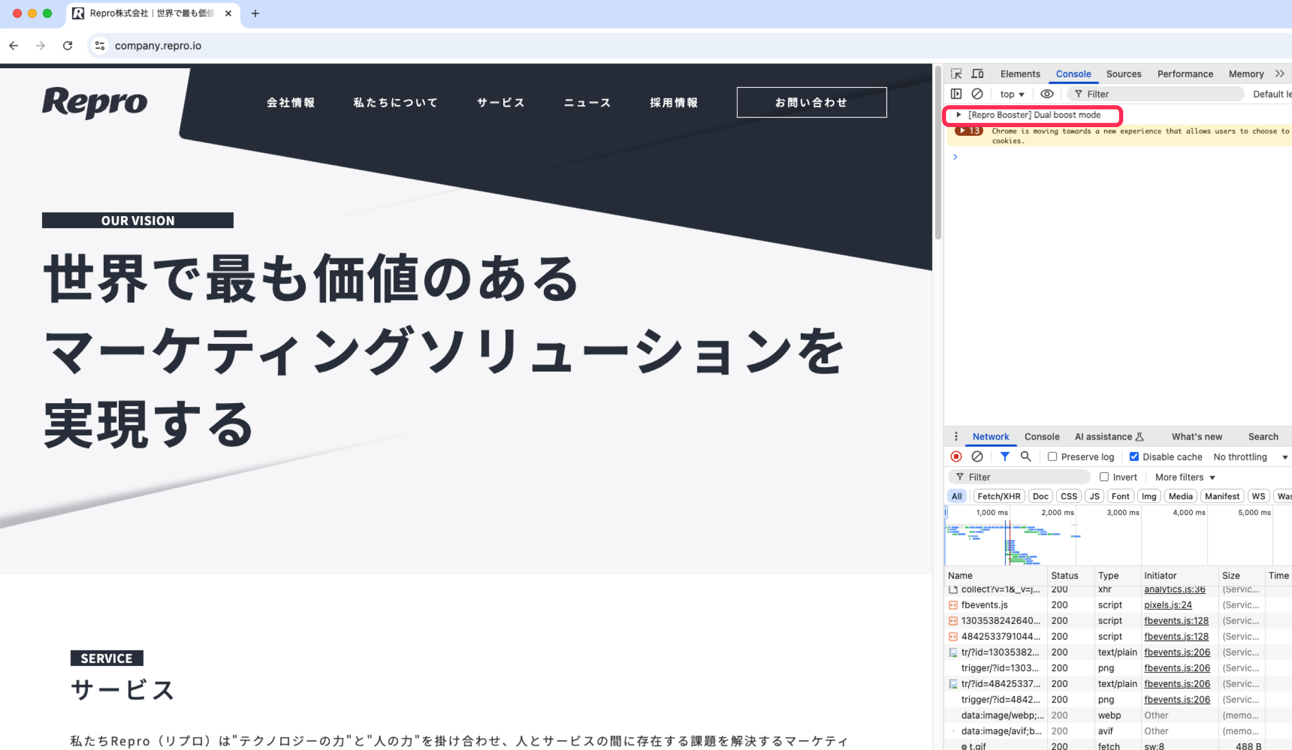The image size is (1292, 750).
Task: Switch to the Elements tab
Action: pyautogui.click(x=1020, y=74)
